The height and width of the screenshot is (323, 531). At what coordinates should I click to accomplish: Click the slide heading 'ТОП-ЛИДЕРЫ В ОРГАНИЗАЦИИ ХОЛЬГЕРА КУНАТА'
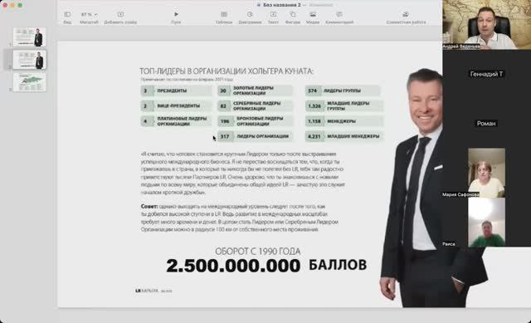(227, 71)
